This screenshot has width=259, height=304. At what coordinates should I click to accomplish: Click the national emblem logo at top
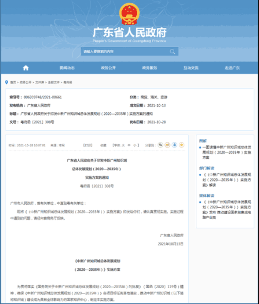[x=129, y=14]
